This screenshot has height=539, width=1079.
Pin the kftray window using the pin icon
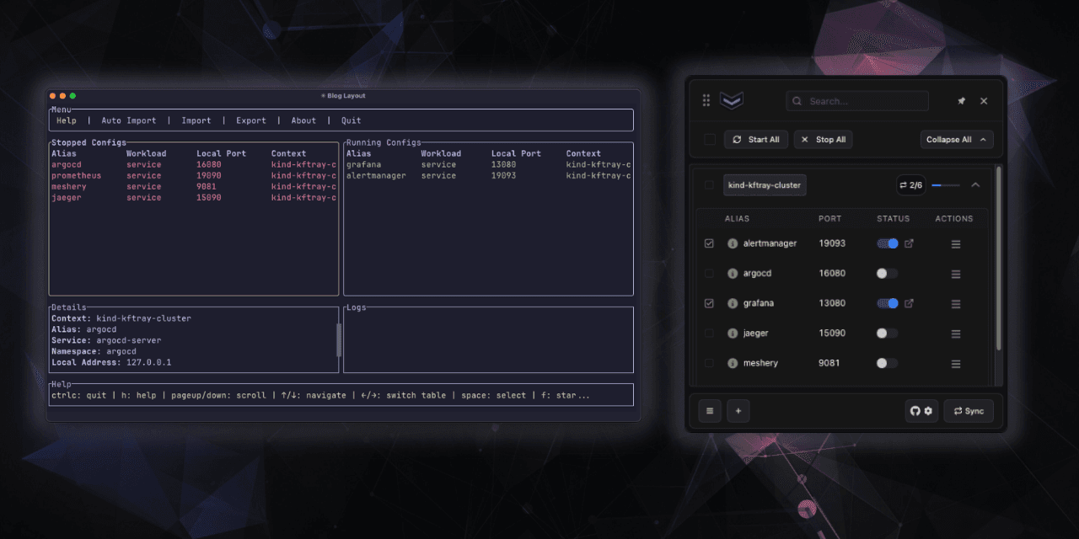coord(961,100)
